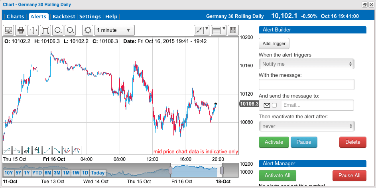
Task: Open chart settings gear icon
Action: [88, 30]
